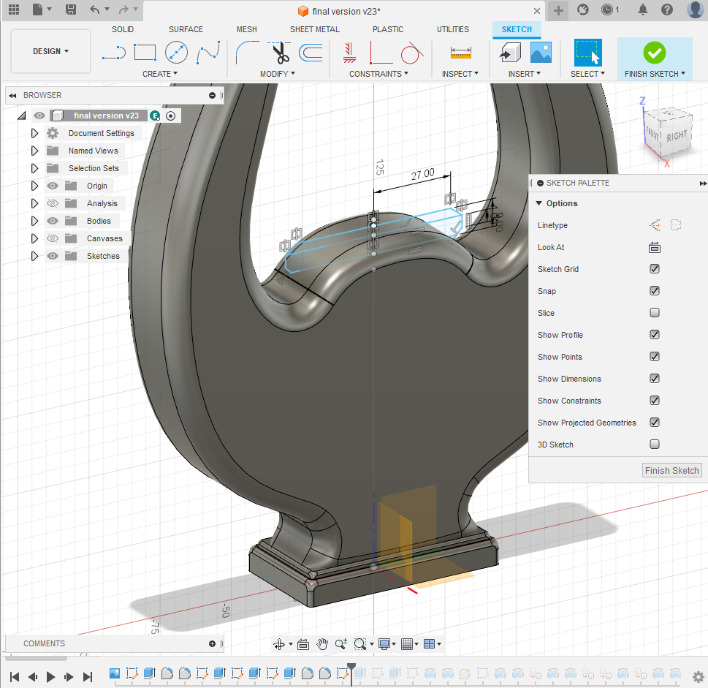
Task: Click the Look At icon in Sketch Palette
Action: (x=654, y=247)
